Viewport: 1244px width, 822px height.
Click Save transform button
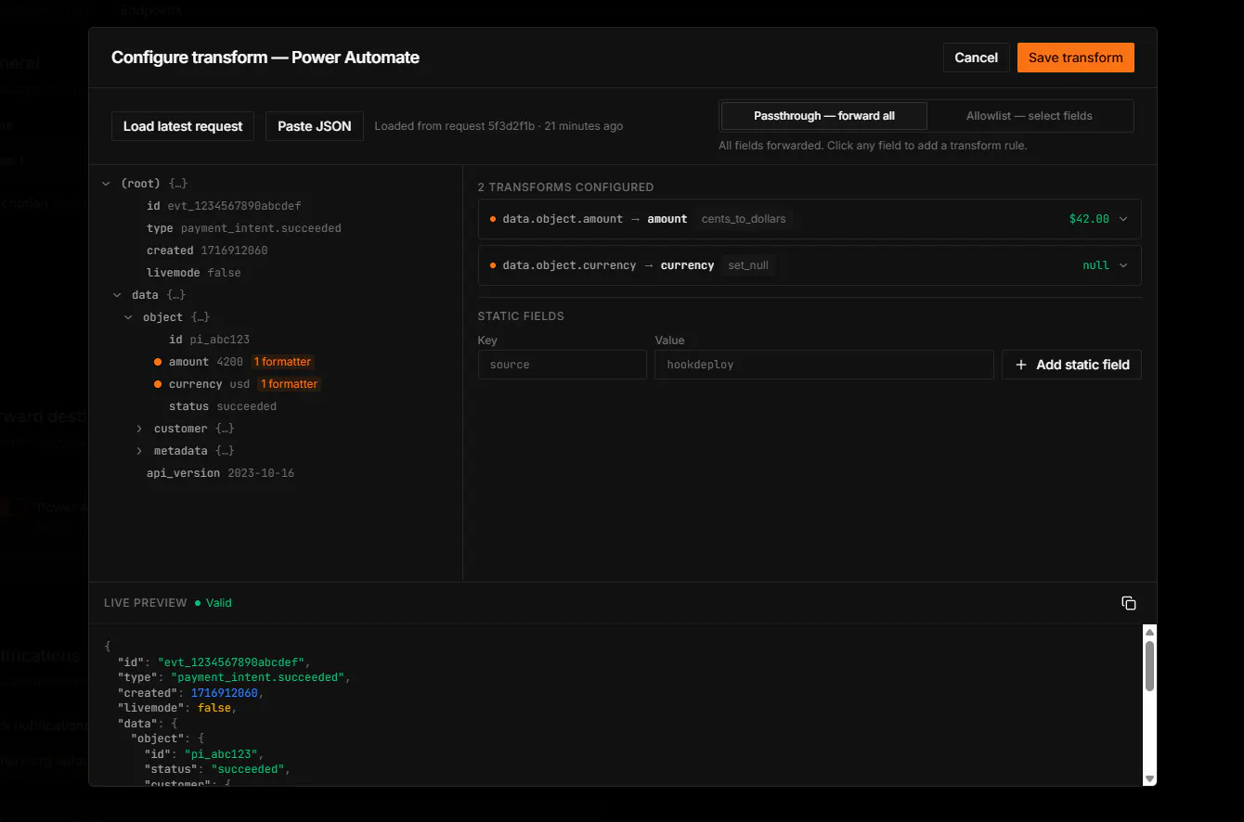pyautogui.click(x=1075, y=58)
